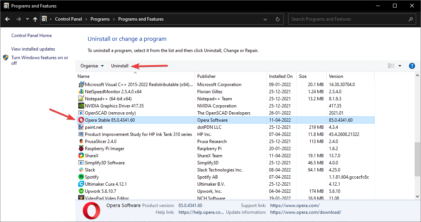Click the 20-01-2022 installed date cell
The image size is (421, 222).
point(280,149)
